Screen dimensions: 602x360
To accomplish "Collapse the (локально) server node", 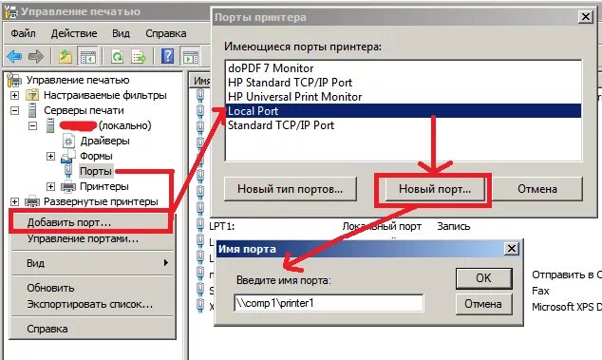I will pos(33,125).
